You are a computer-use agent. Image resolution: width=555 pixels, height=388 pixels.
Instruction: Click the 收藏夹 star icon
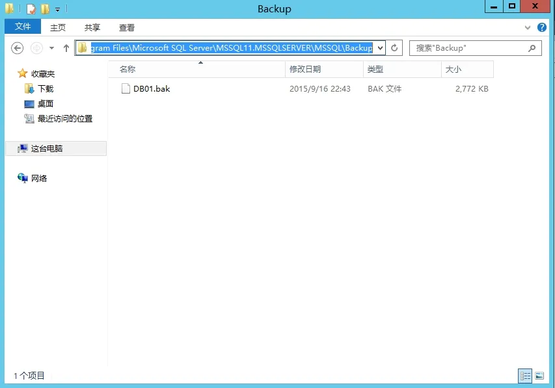point(22,73)
